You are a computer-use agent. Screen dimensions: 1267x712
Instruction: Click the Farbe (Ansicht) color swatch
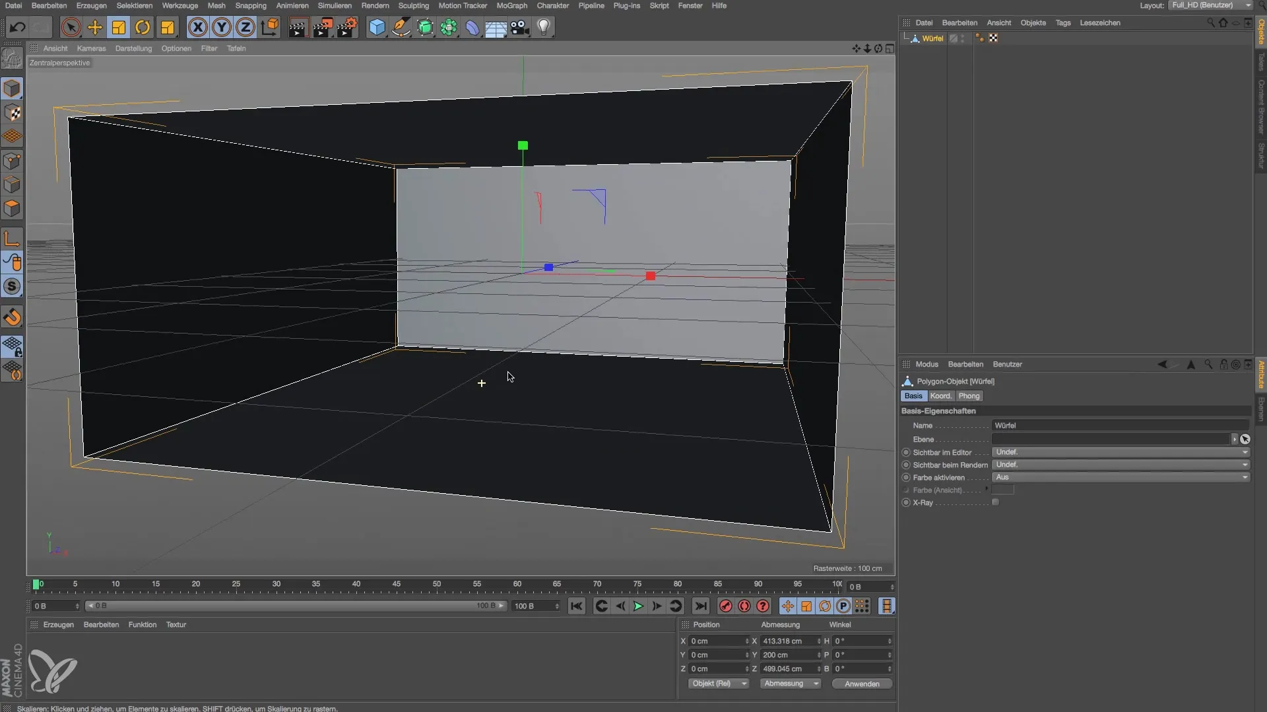pos(1003,490)
